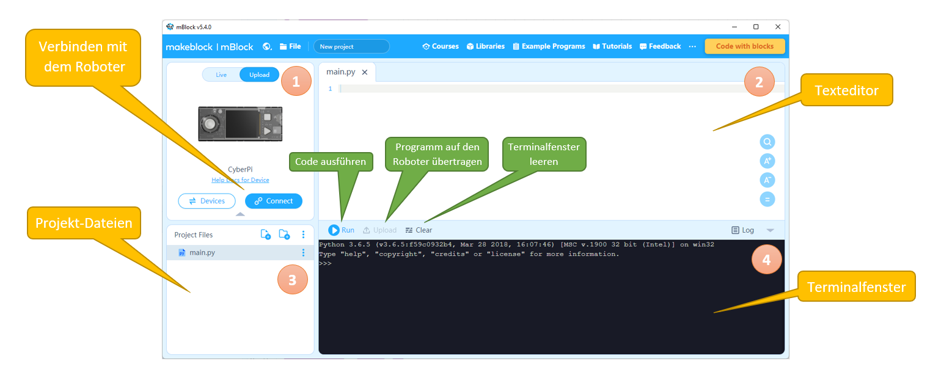Screen dimensions: 941x386
Task: Click the CyberPi device name label
Action: [x=240, y=170]
